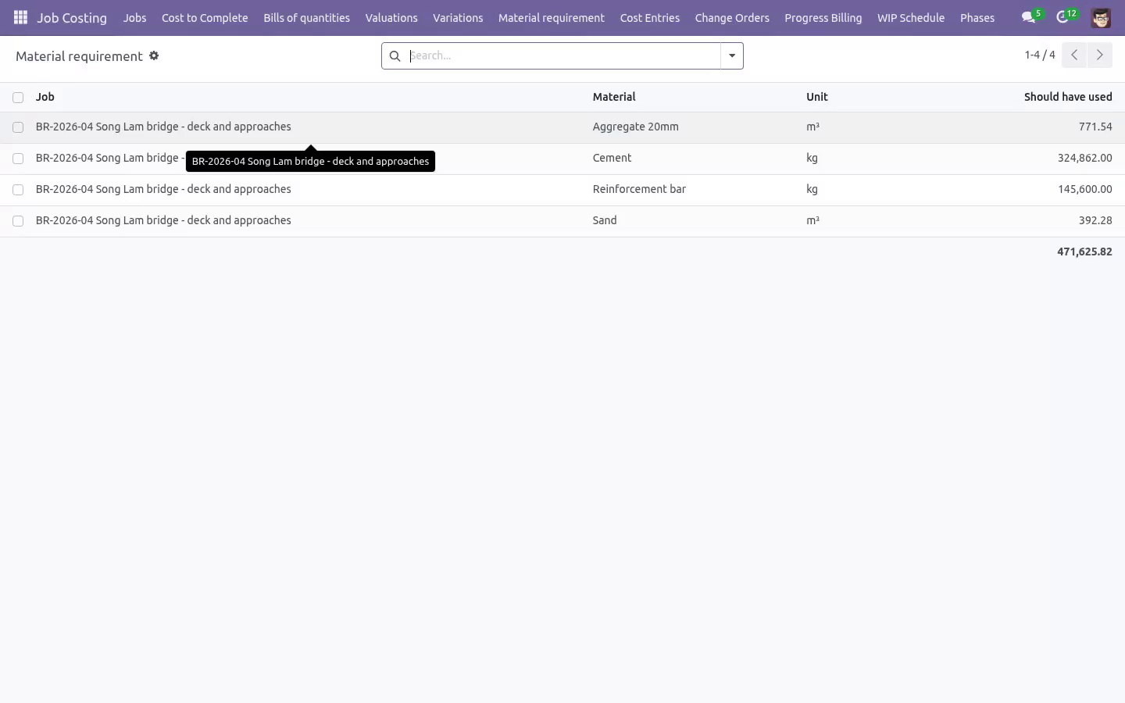Select the Sand row checkbox
Image resolution: width=1125 pixels, height=703 pixels.
pos(18,221)
